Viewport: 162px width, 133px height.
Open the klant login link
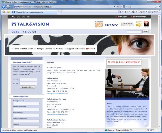pyautogui.click(x=121, y=17)
